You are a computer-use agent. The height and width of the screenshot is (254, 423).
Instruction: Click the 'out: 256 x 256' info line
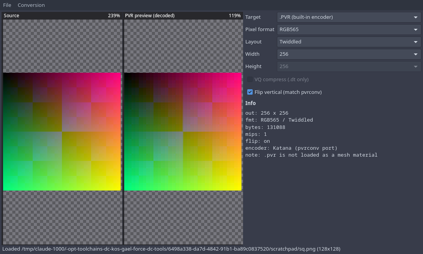[267, 113]
